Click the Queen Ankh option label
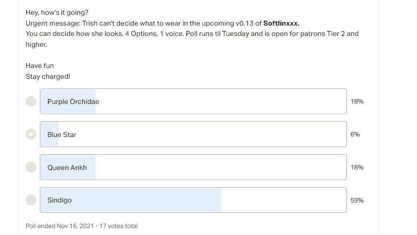Image resolution: width=417 pixels, height=235 pixels. click(67, 168)
